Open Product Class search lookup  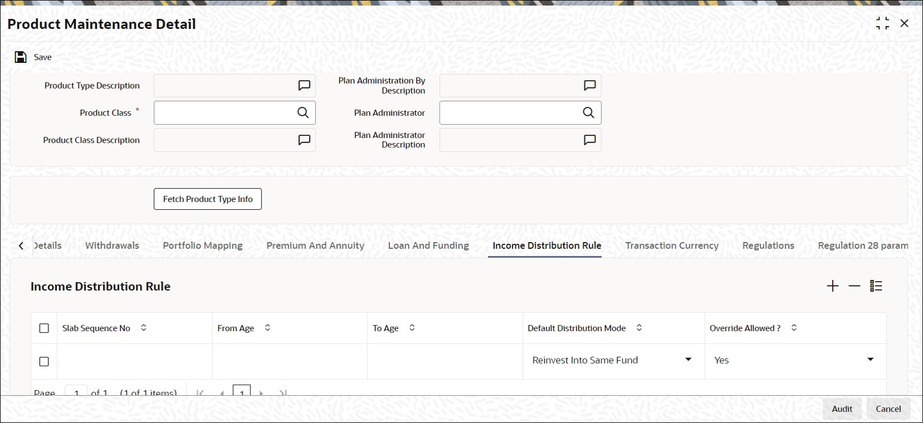[x=303, y=112]
